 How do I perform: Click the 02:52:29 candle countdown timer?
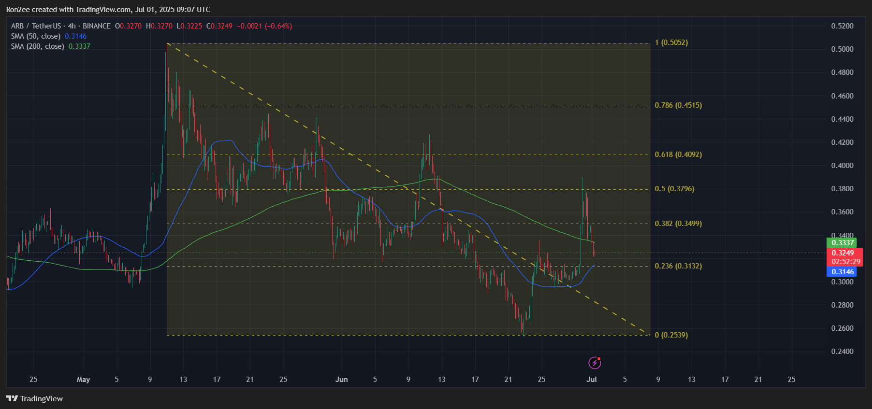(x=845, y=262)
